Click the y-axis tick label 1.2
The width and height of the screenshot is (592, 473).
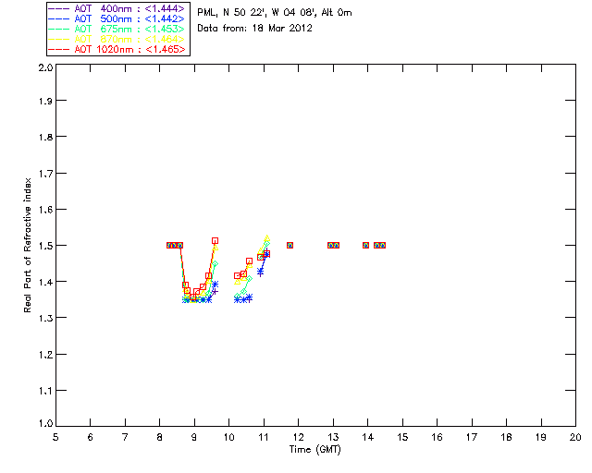click(45, 355)
